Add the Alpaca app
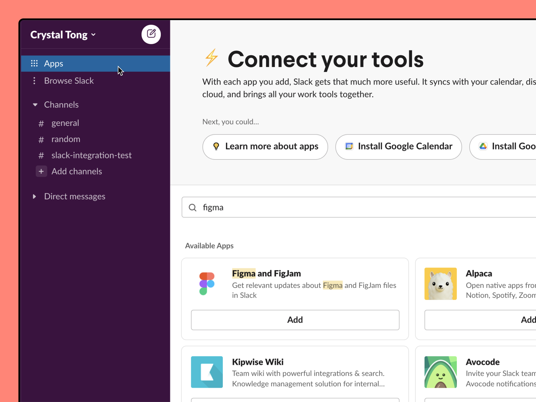 pos(480,320)
